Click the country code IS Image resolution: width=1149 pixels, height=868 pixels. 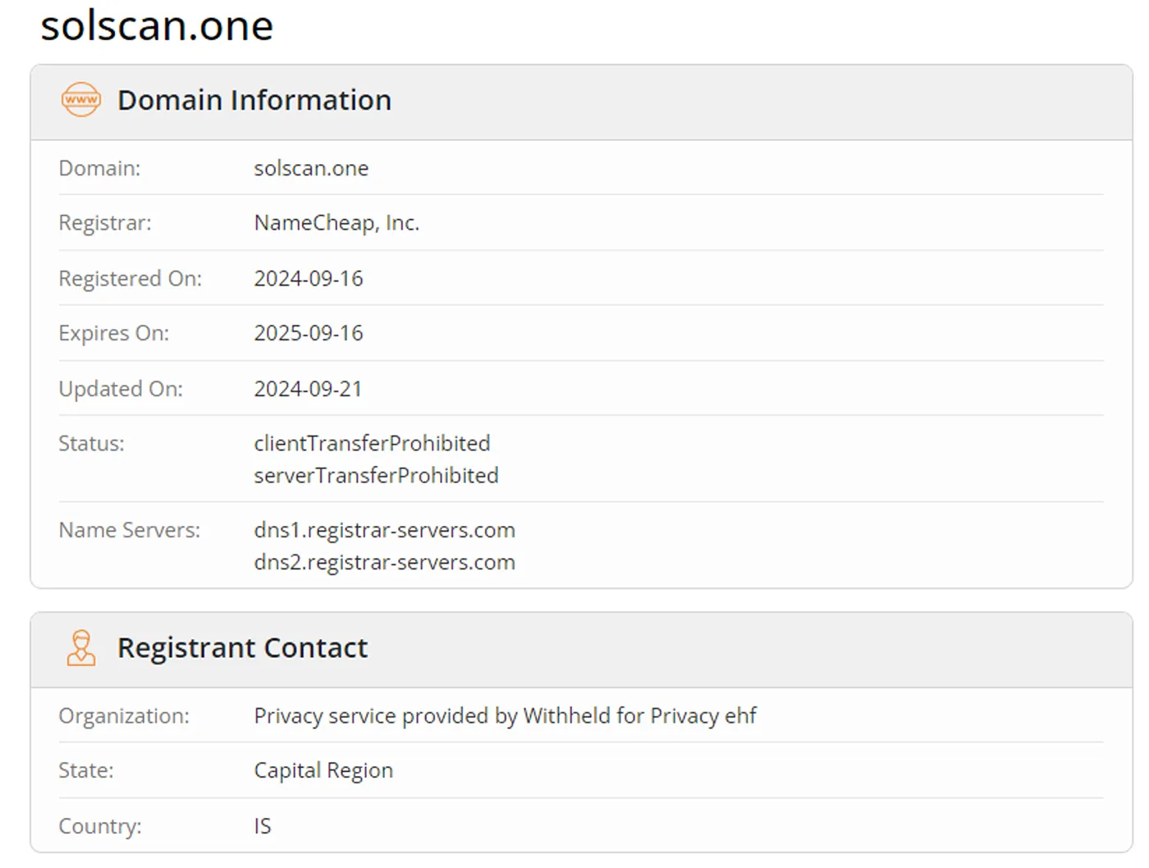tap(263, 826)
